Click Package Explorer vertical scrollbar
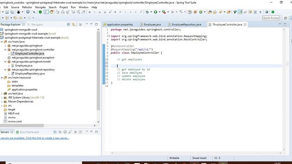The width and height of the screenshot is (292, 164). coord(99,71)
